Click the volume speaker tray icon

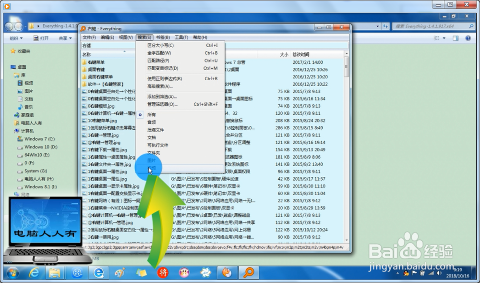[x=439, y=273]
